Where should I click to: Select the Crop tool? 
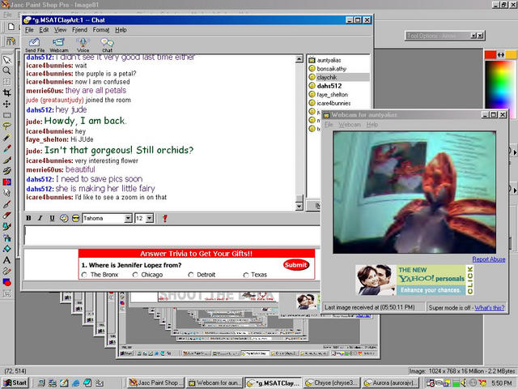6,93
